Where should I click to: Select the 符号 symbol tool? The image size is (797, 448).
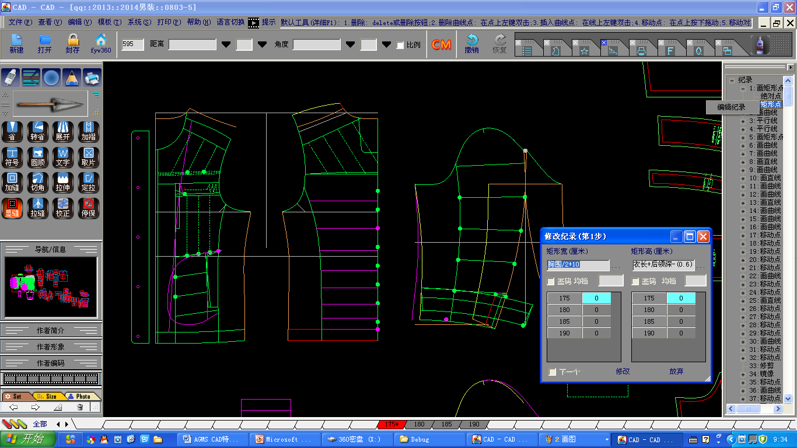pos(12,157)
